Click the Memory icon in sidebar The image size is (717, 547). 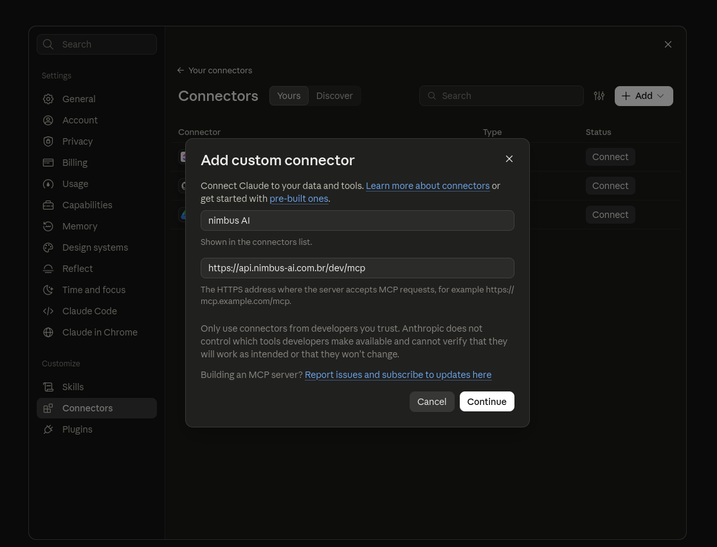[48, 226]
